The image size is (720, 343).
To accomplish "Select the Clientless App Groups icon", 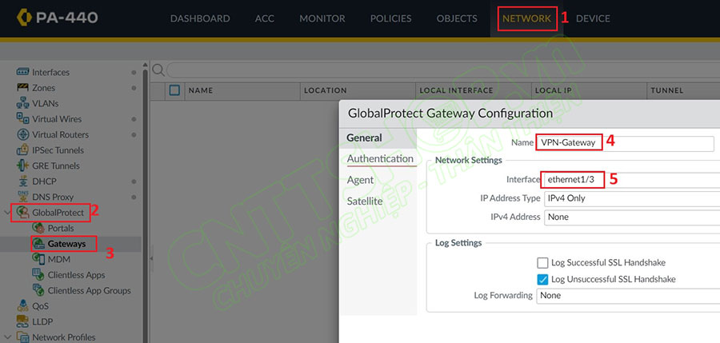I will [x=38, y=290].
